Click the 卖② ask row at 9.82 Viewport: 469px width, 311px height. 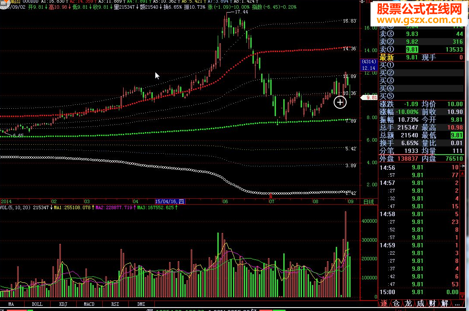[421, 42]
